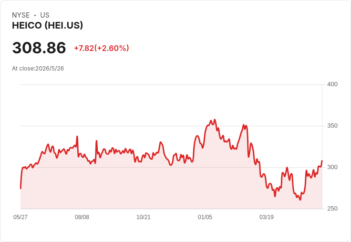Click the At close 2026/5/26 timestamp
Viewport: 351px width, 242px height.
click(x=38, y=69)
